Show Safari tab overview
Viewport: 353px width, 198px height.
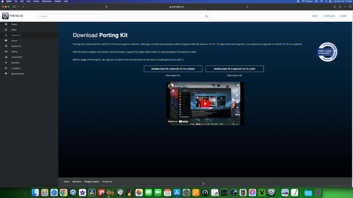click(350, 7)
